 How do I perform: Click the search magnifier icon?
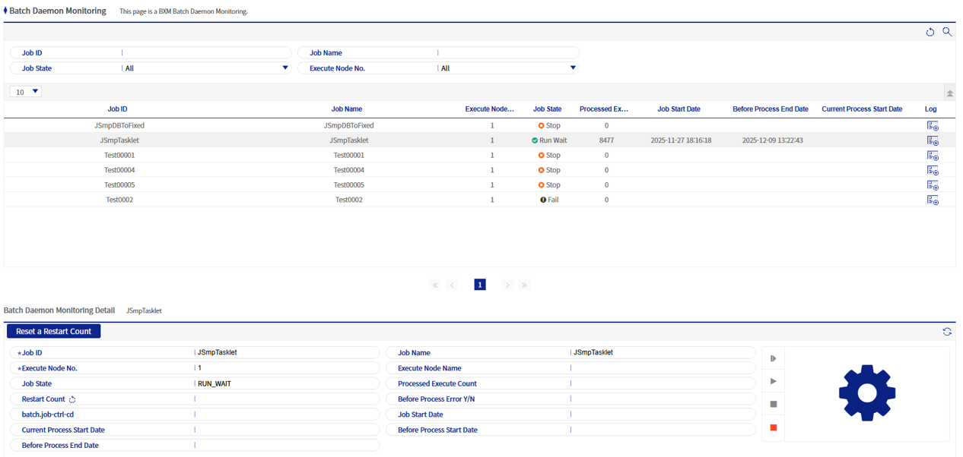(x=947, y=32)
